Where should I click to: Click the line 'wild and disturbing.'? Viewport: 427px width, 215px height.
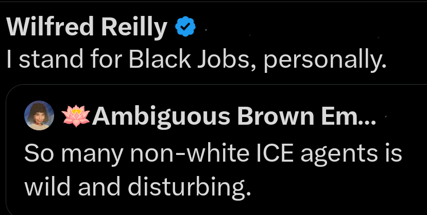click(138, 189)
